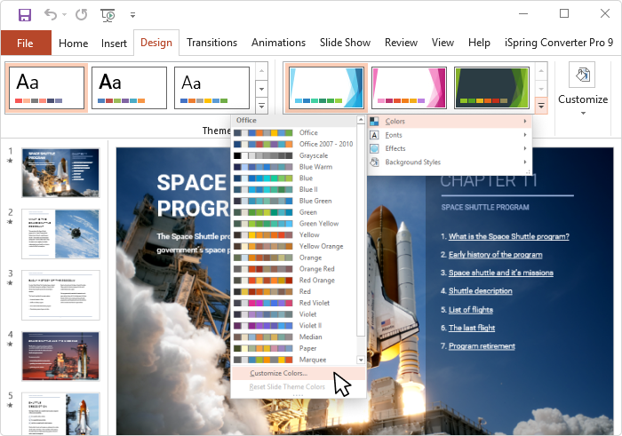Click the Undo arrow icon
The image size is (622, 436).
(x=51, y=15)
